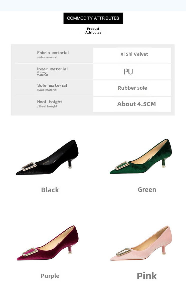Click the rhinestone buckle on green shoe

[122, 166]
